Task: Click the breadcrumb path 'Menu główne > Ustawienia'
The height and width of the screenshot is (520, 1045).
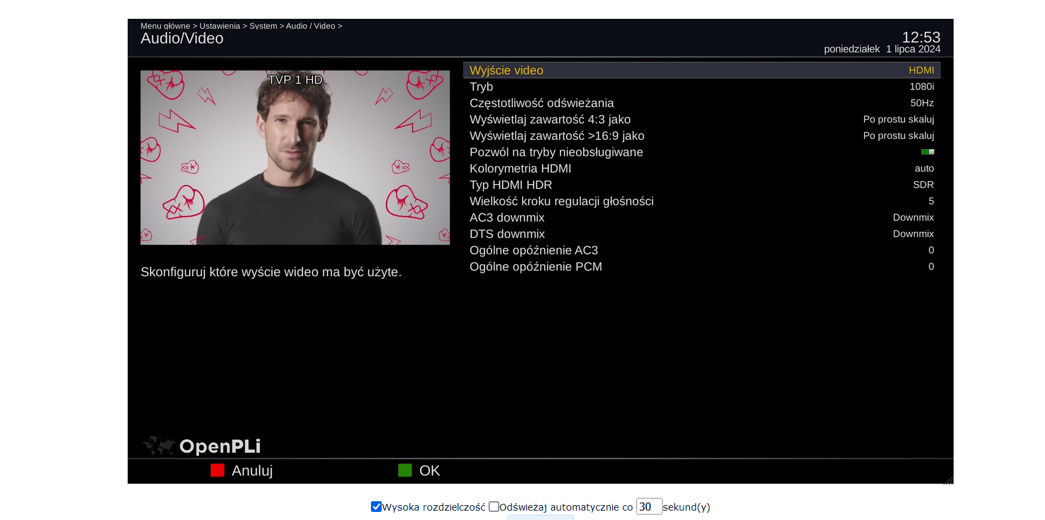Action: pos(190,26)
